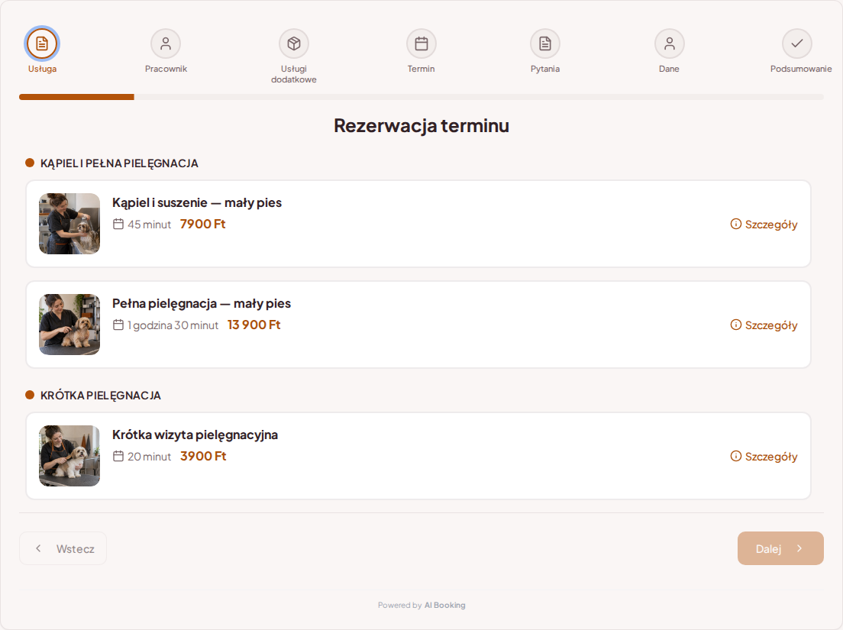Open Szczegóły for Pełna pielęgnacja

764,325
